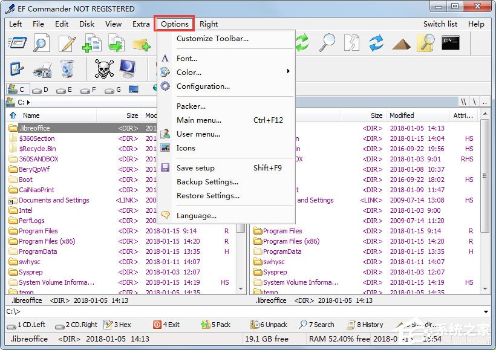Viewport: 496px width, 350px height.
Task: Click the right panel vertical scrollbar
Action: coord(485,201)
